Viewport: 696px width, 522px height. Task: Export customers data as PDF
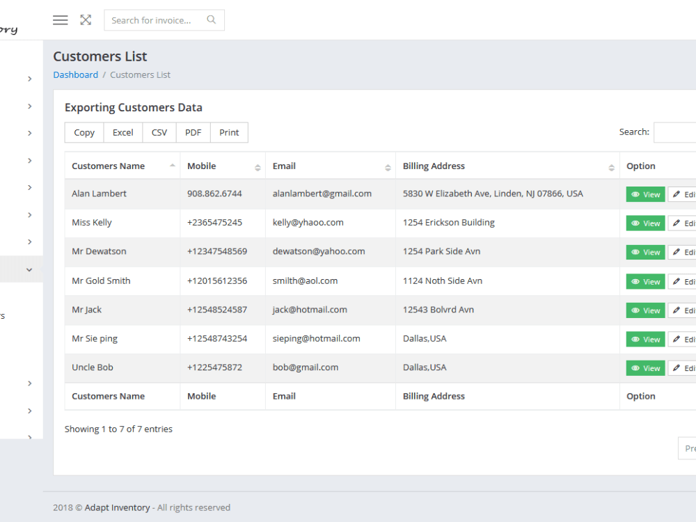[193, 133]
